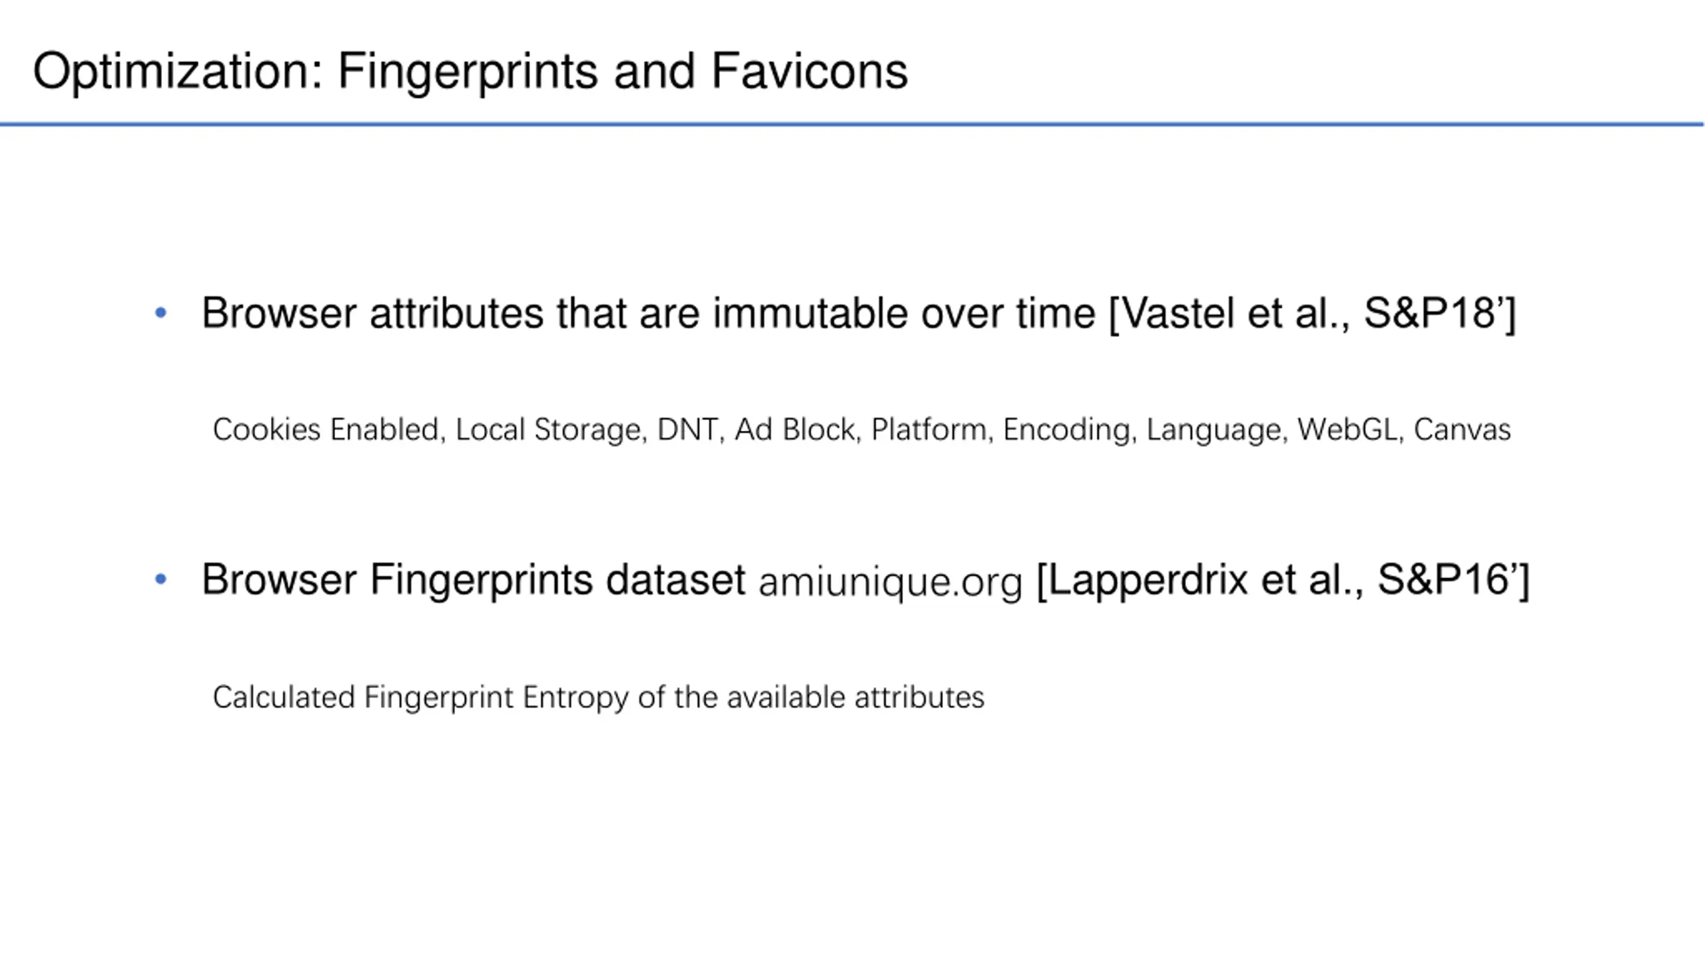The height and width of the screenshot is (959, 1705).
Task: Click the Calculated Fingerprint Entropy line
Action: pos(598,698)
